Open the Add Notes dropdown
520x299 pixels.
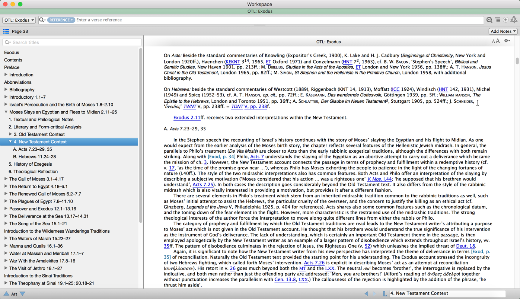tap(503, 31)
